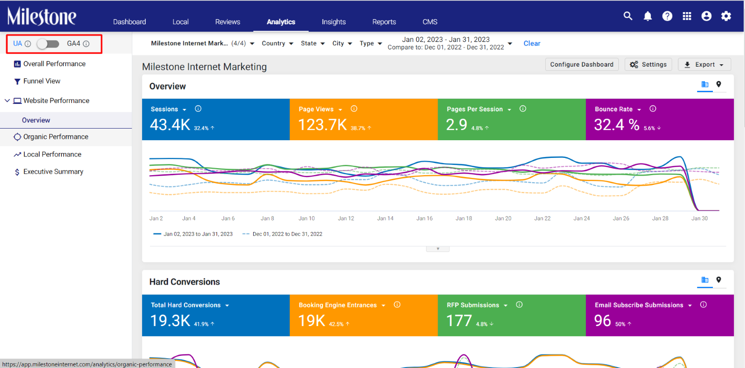
Task: Open the Country filter dropdown
Action: (x=278, y=43)
